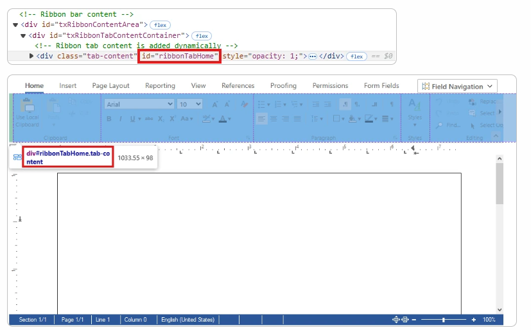The height and width of the screenshot is (330, 531).
Task: Open the Arial font family dropdown
Action: pos(139,104)
